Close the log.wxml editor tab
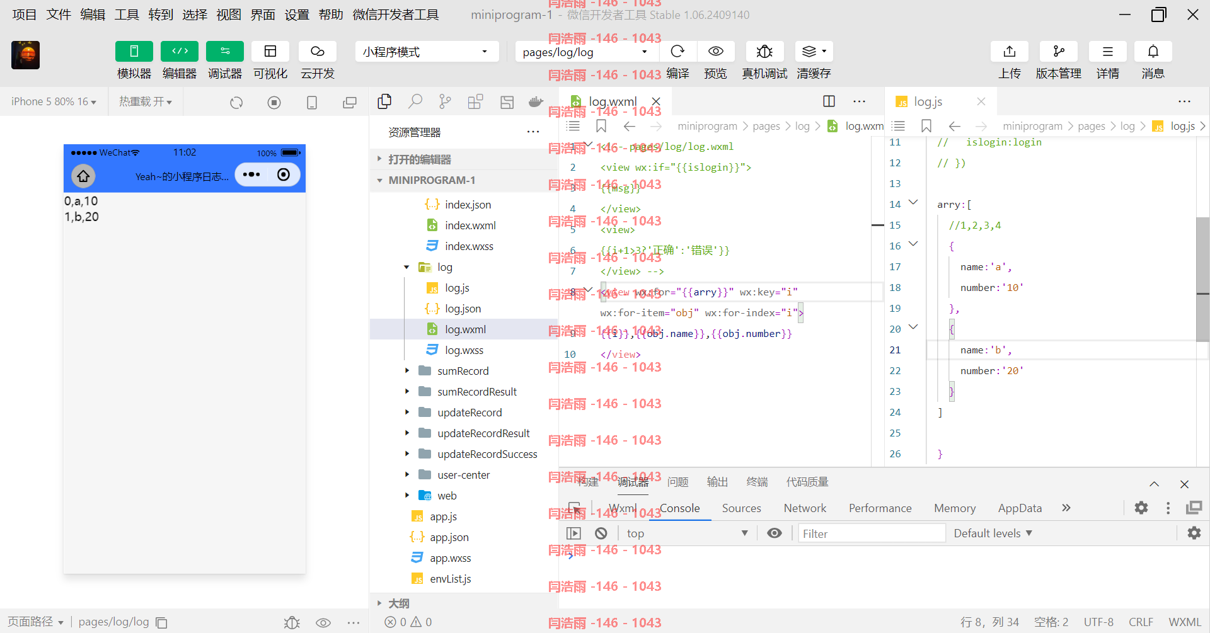Image resolution: width=1210 pixels, height=633 pixels. pos(656,101)
